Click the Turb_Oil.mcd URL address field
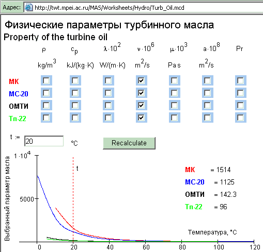 coord(143,8)
